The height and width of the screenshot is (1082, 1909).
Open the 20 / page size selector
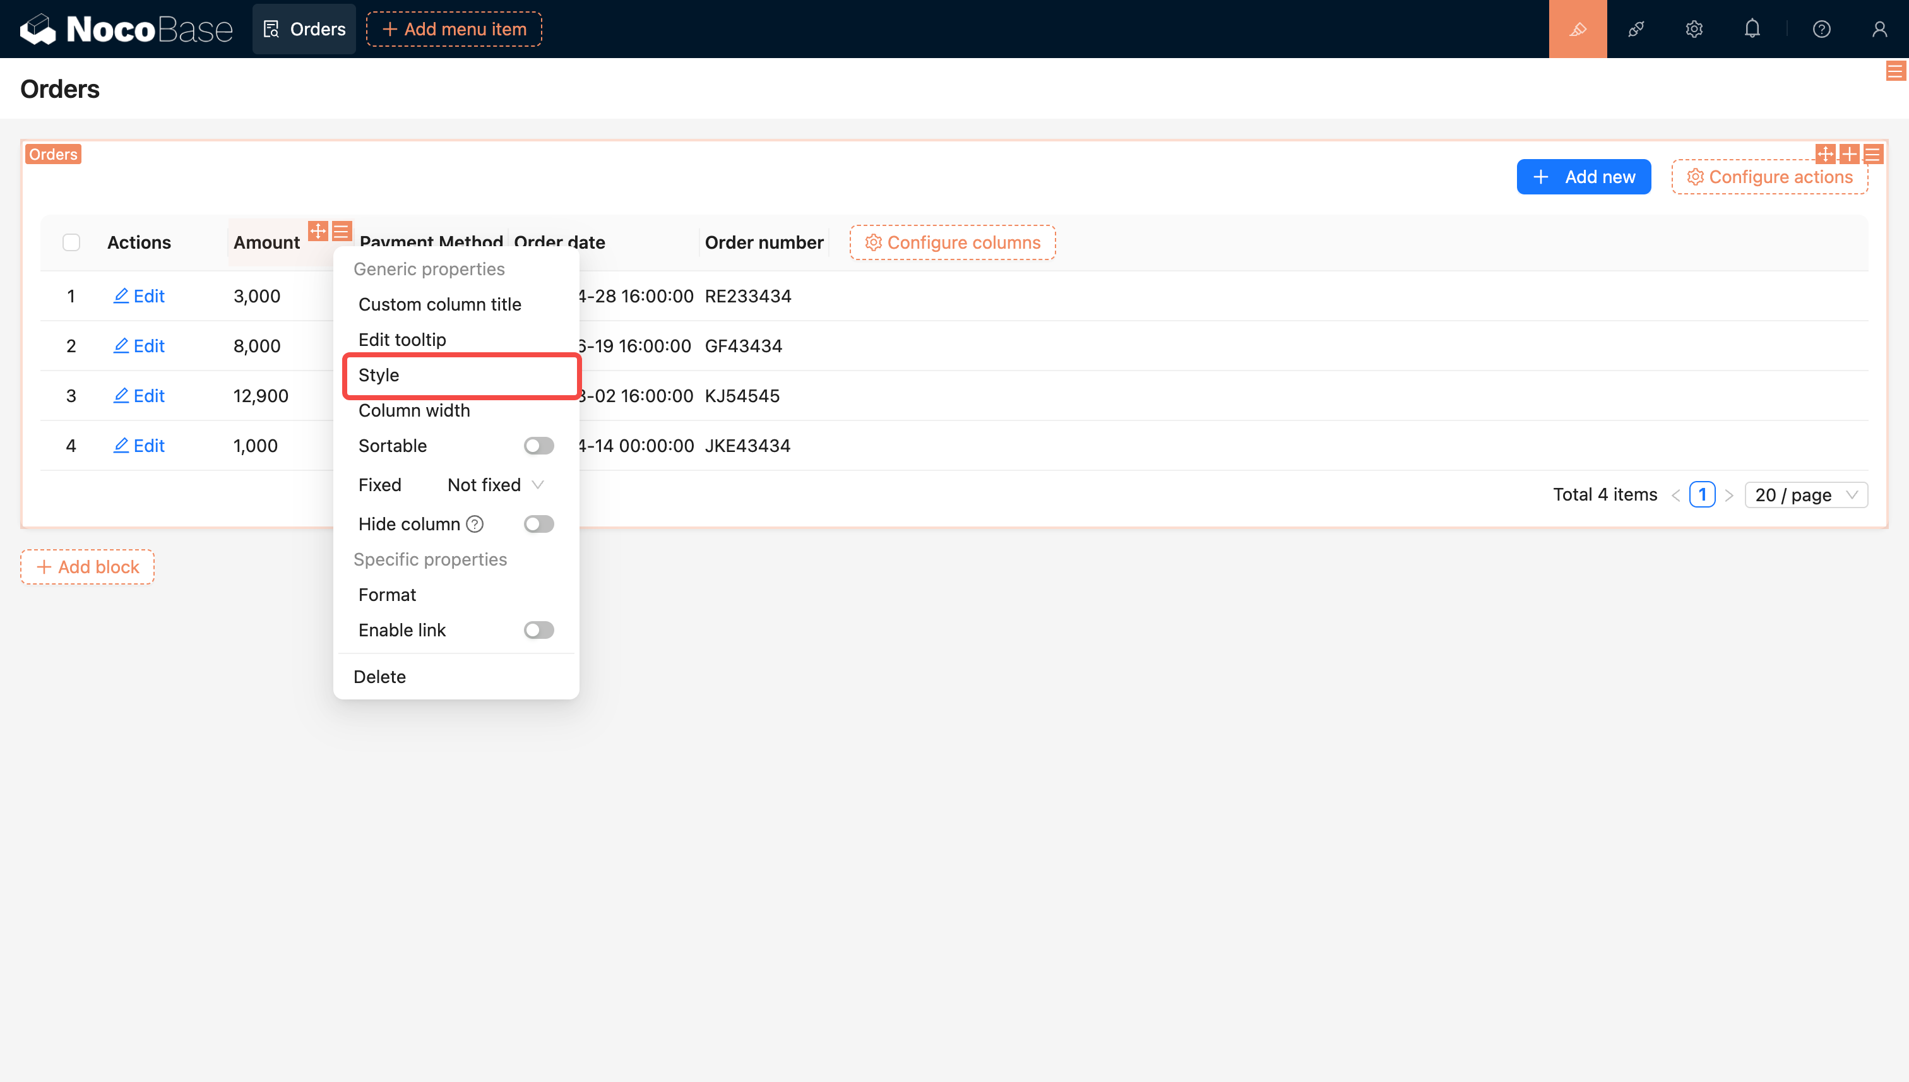pyautogui.click(x=1805, y=495)
